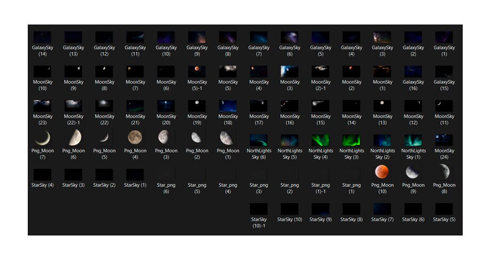The image size is (491, 260).
Task: Select MoonSky (3) thumbnail
Action: [289, 71]
